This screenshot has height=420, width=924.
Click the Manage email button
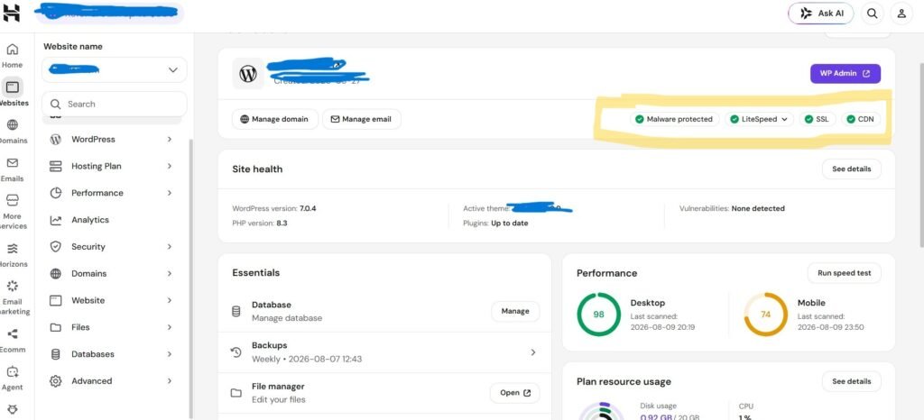tap(361, 119)
